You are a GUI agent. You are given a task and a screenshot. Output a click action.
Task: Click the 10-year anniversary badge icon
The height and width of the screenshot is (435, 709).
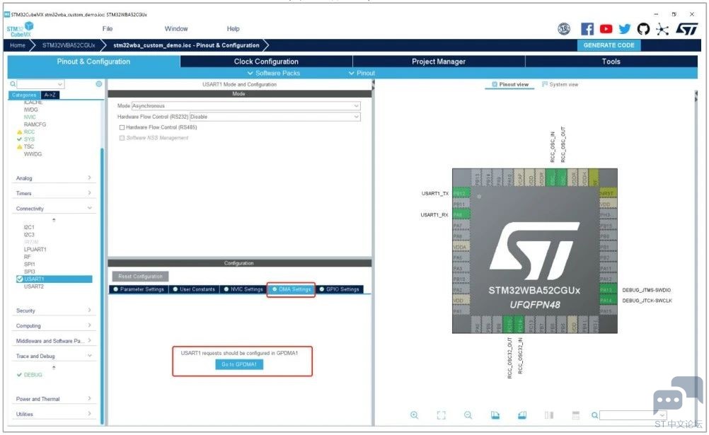pos(564,29)
